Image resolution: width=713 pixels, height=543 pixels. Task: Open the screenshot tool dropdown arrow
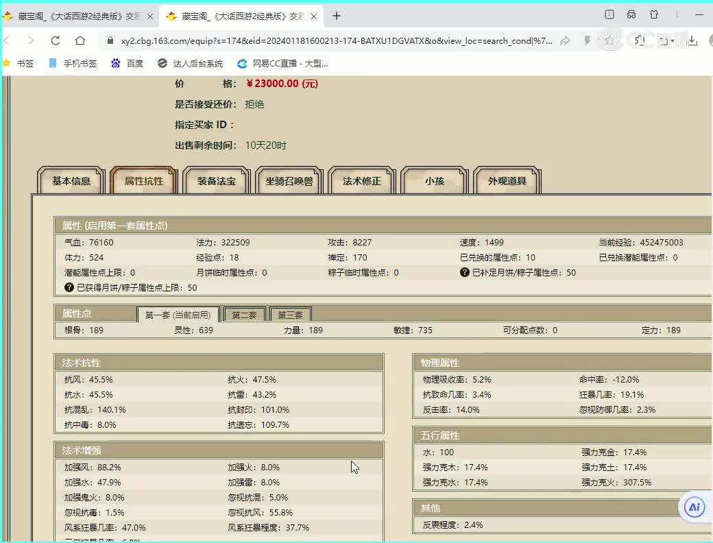[x=673, y=41]
